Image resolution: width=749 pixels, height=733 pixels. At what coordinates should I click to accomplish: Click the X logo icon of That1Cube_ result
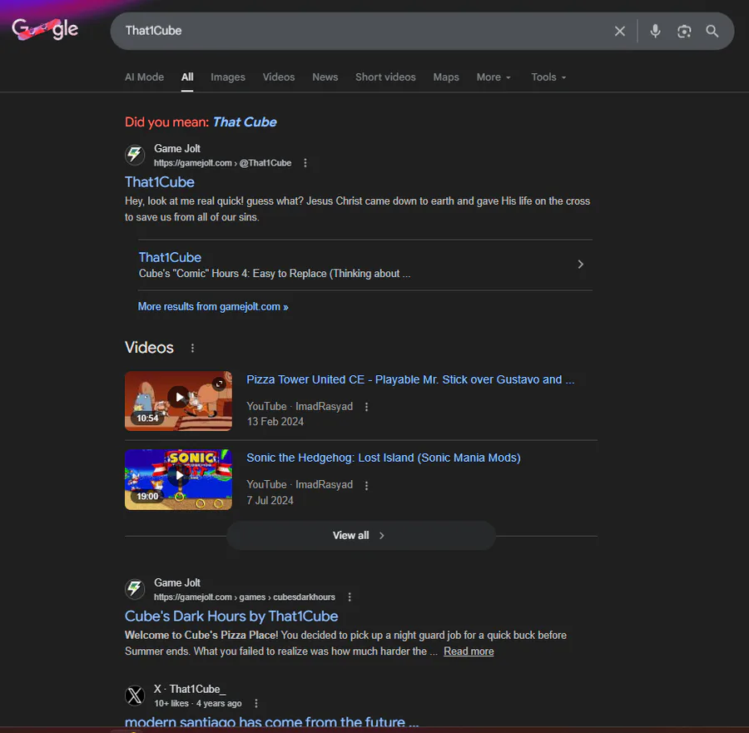coord(135,696)
